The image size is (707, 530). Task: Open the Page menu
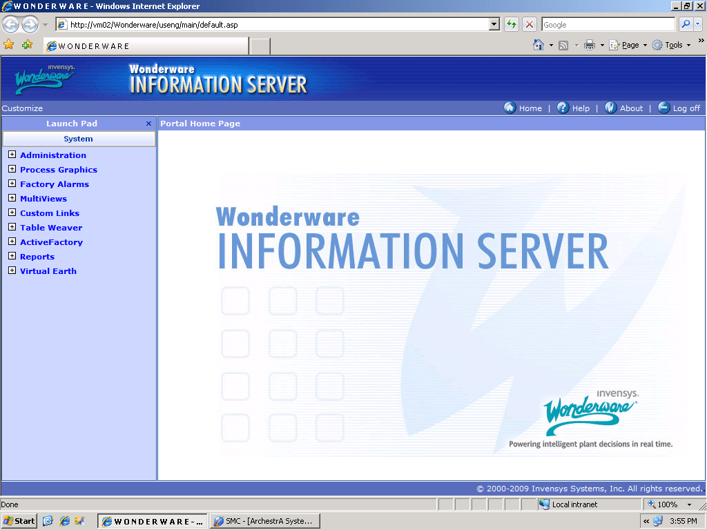[628, 45]
